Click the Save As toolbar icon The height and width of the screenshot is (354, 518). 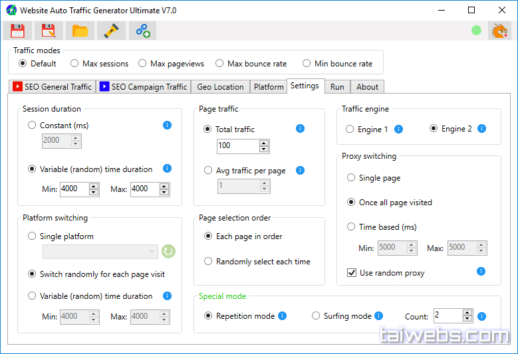(49, 31)
